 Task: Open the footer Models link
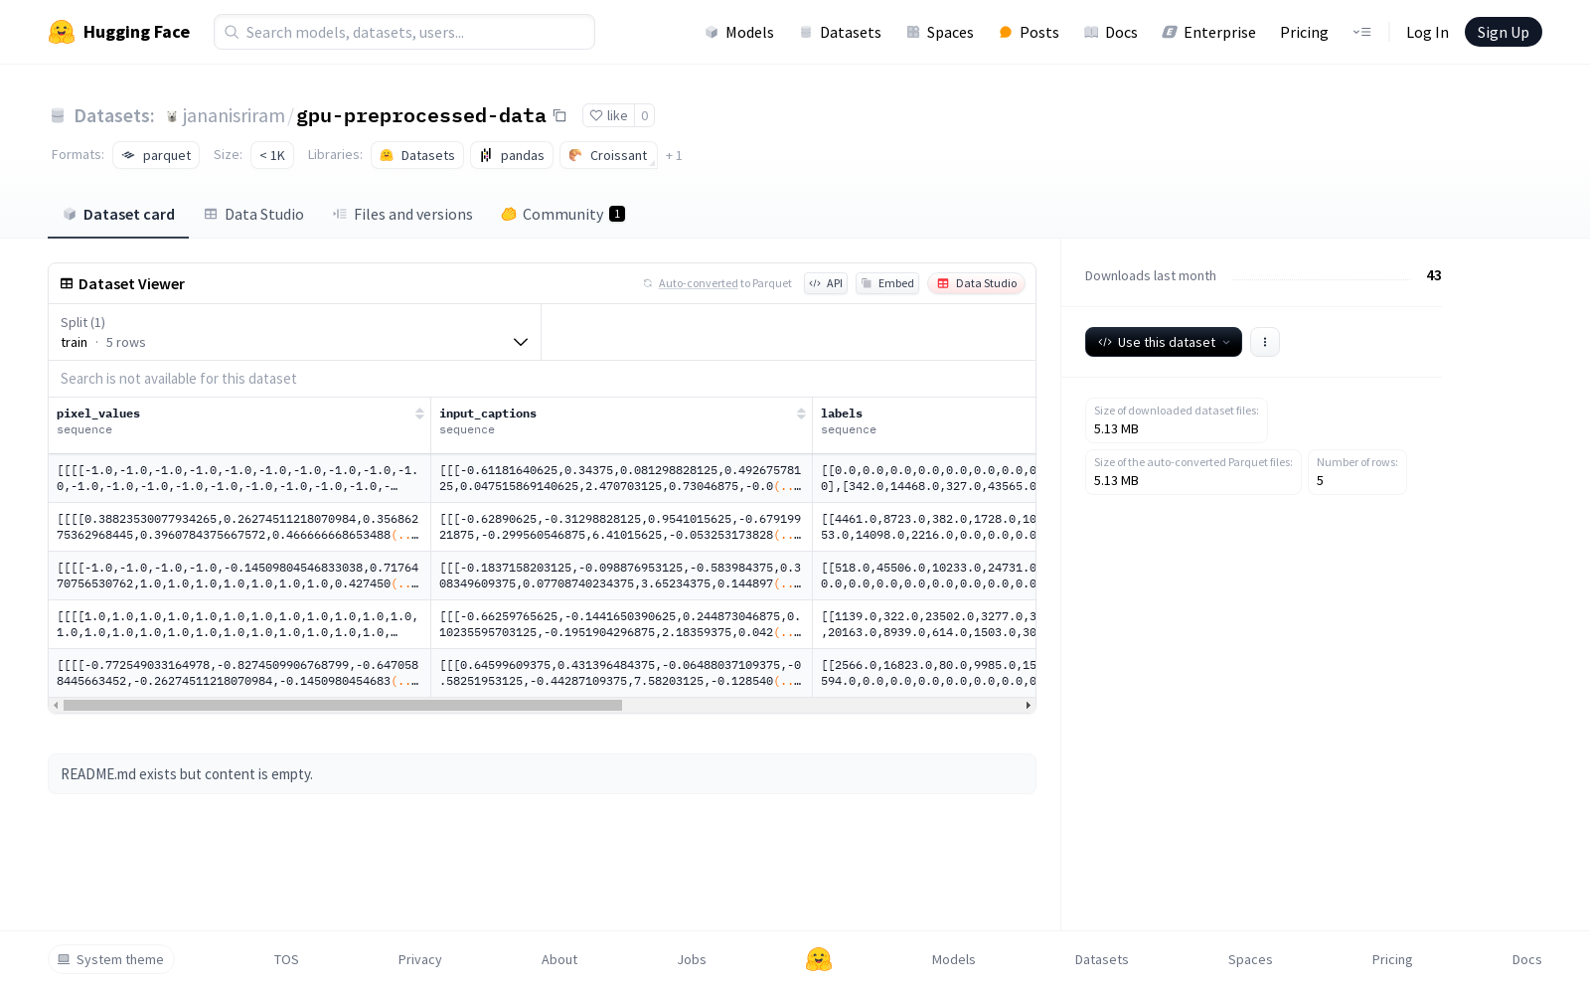click(x=953, y=959)
